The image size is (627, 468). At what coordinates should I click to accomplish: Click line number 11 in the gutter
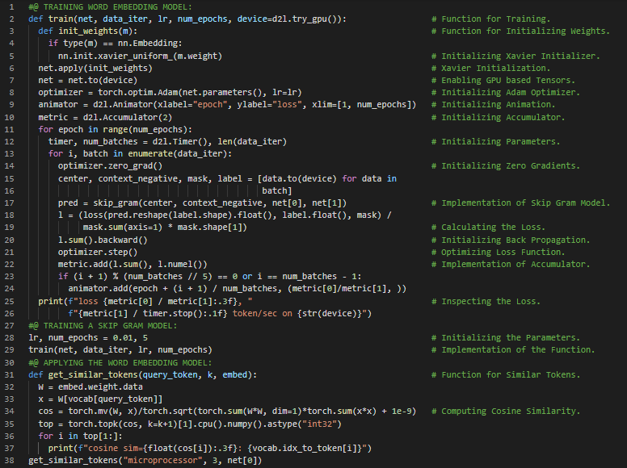tap(11, 130)
